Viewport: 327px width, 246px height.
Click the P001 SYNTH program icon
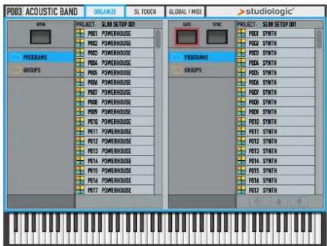click(x=241, y=33)
